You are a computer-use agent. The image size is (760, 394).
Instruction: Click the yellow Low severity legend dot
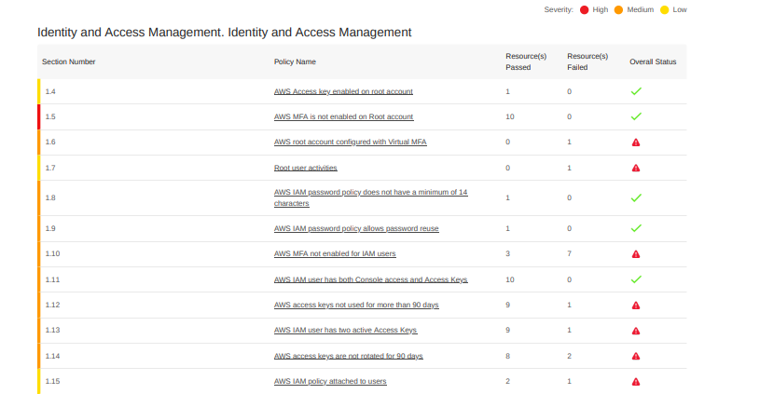pyautogui.click(x=665, y=9)
